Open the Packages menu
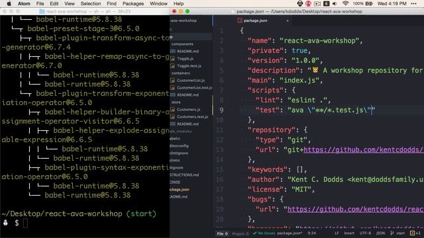This screenshot has height=238, width=424. pos(133,3)
